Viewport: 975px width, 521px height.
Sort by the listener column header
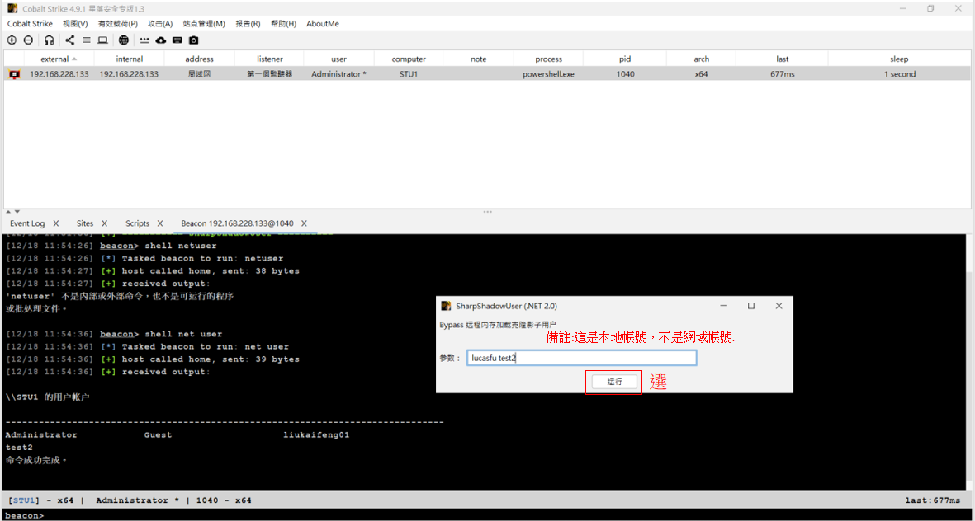point(270,59)
